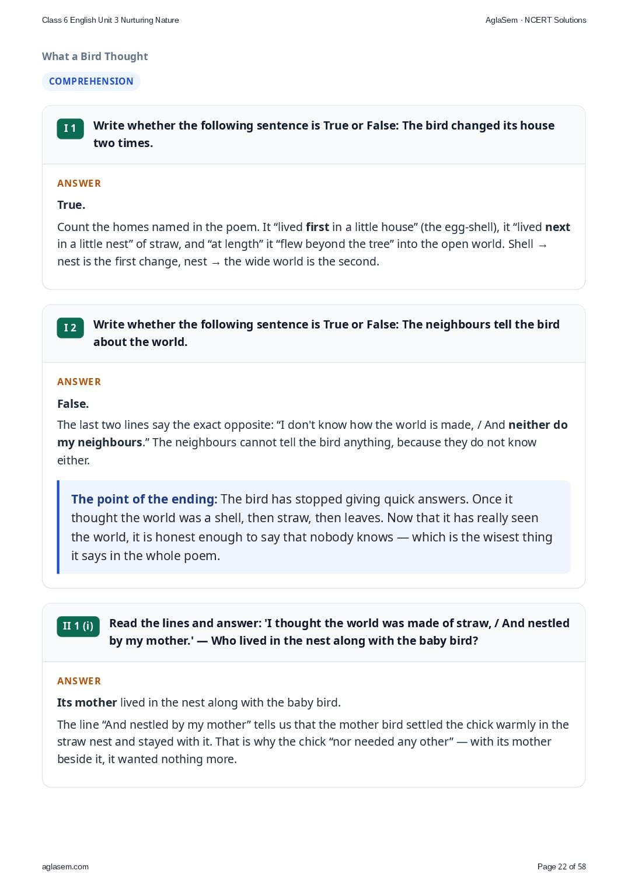Click the question about who lived in nest
628x888 pixels.
[339, 632]
